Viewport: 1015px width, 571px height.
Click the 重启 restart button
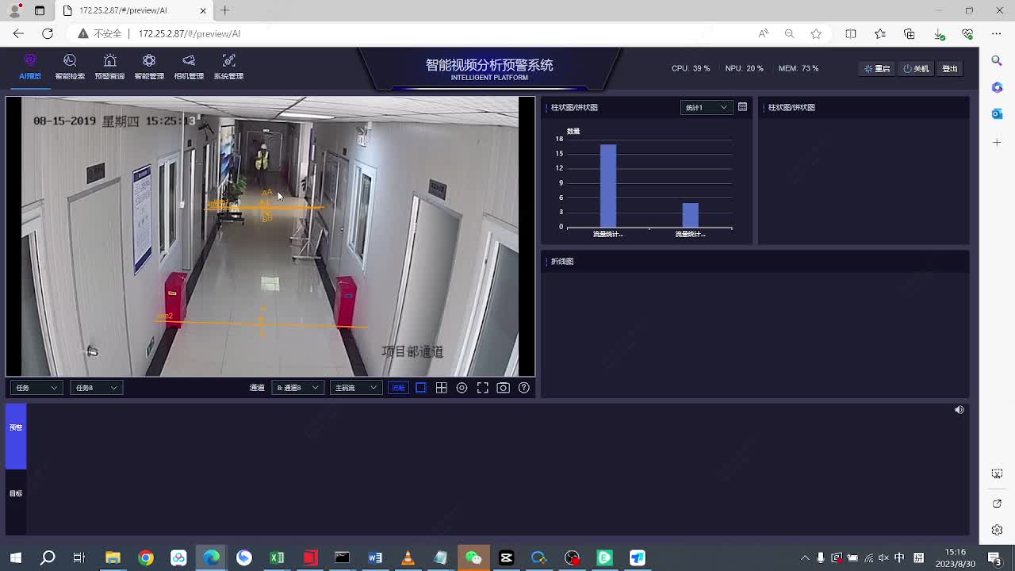pos(877,69)
